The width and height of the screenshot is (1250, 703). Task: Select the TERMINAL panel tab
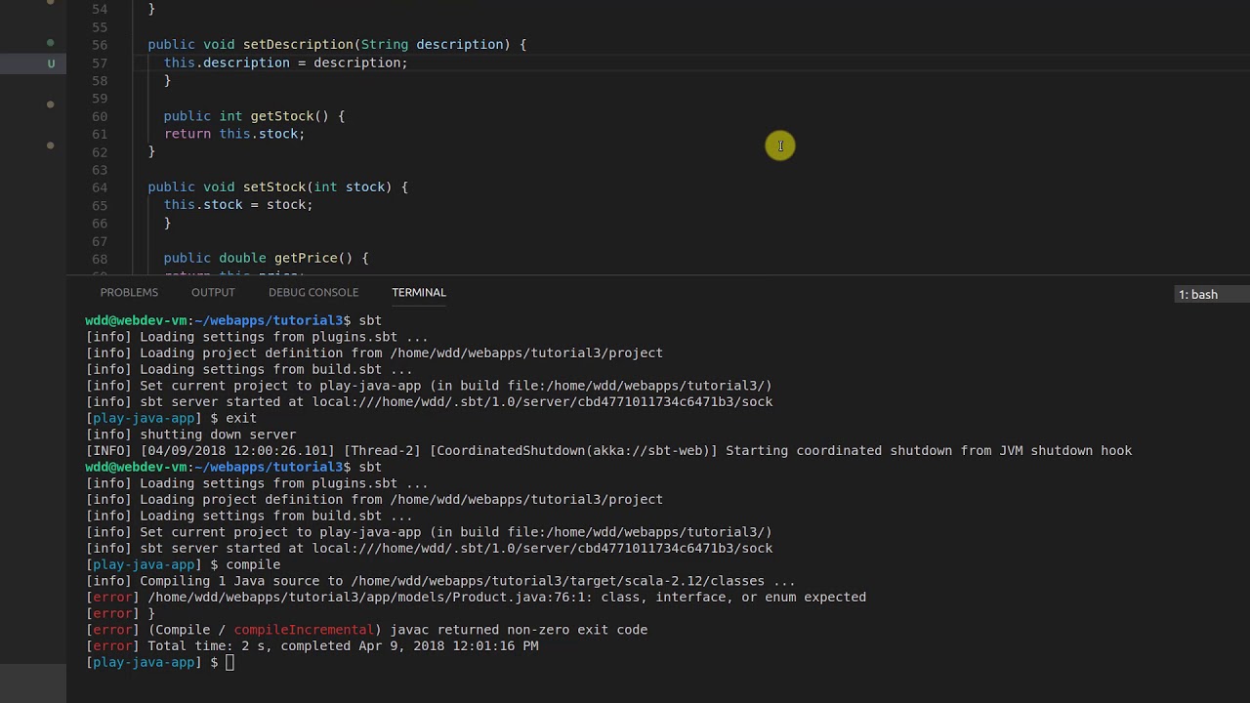click(x=419, y=292)
